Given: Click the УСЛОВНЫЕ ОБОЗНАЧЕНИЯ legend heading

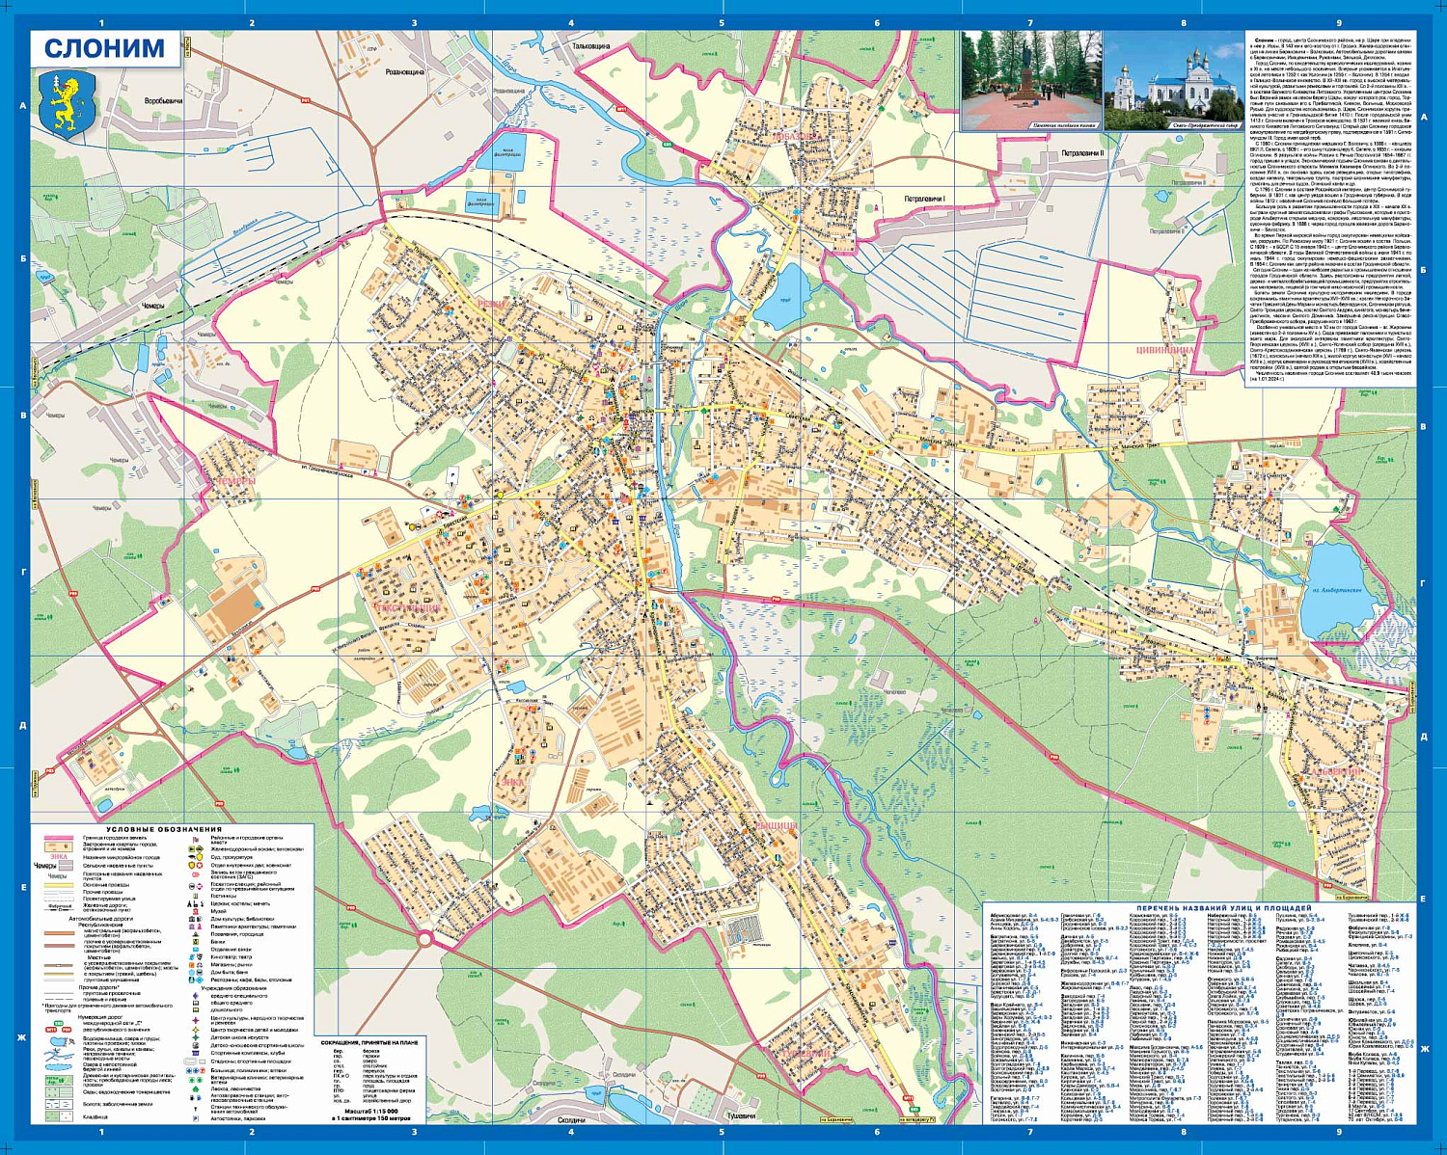Looking at the screenshot, I should click(164, 829).
